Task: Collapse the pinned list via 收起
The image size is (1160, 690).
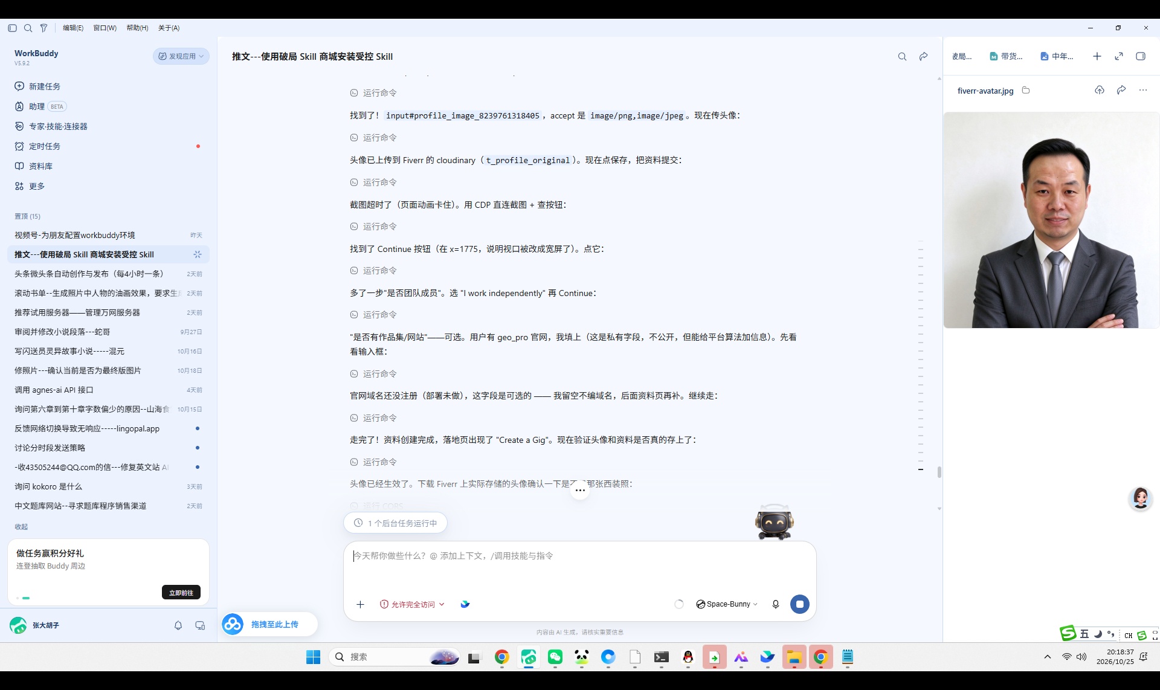Action: [x=21, y=527]
